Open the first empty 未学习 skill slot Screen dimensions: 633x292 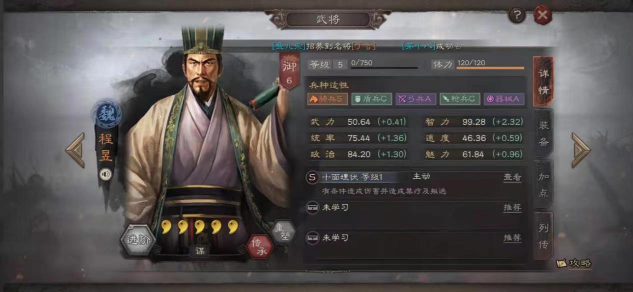point(414,208)
